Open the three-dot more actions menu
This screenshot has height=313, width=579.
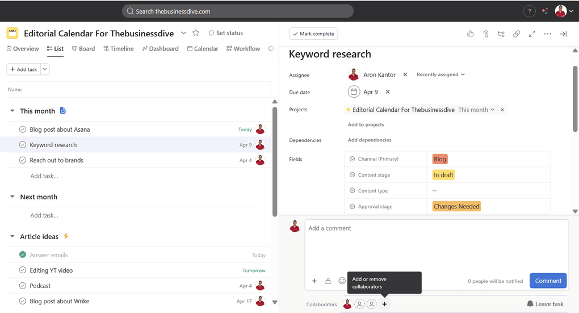[x=548, y=34]
